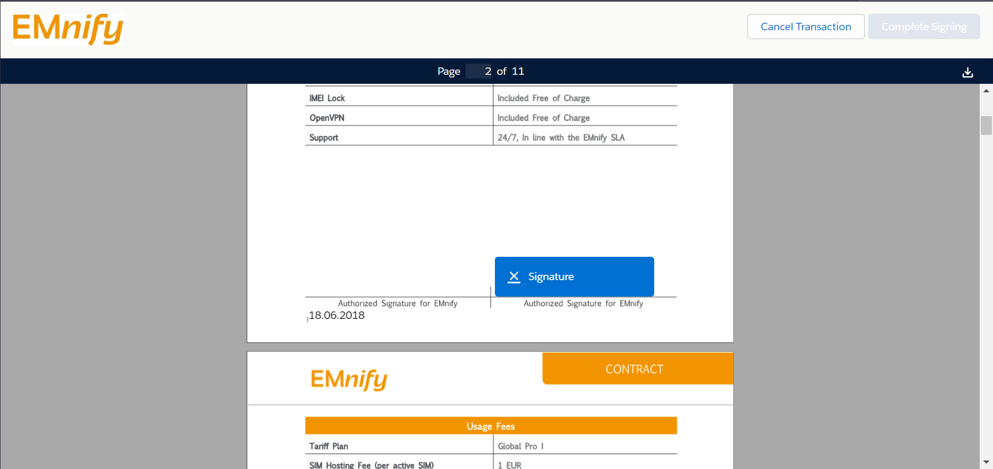
Task: Click the Tariff Plan row label
Action: (x=329, y=446)
